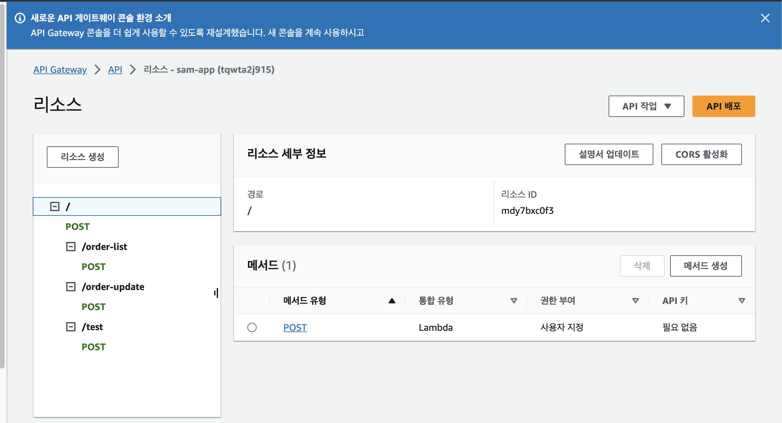Sort by 메서드 유형 ascending arrow
This screenshot has height=423, width=782.
pyautogui.click(x=392, y=301)
